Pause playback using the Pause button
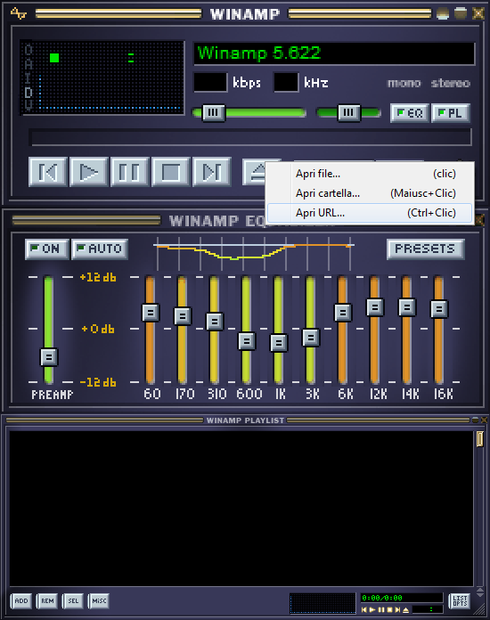Screen dimensions: 490x620 (x=130, y=172)
